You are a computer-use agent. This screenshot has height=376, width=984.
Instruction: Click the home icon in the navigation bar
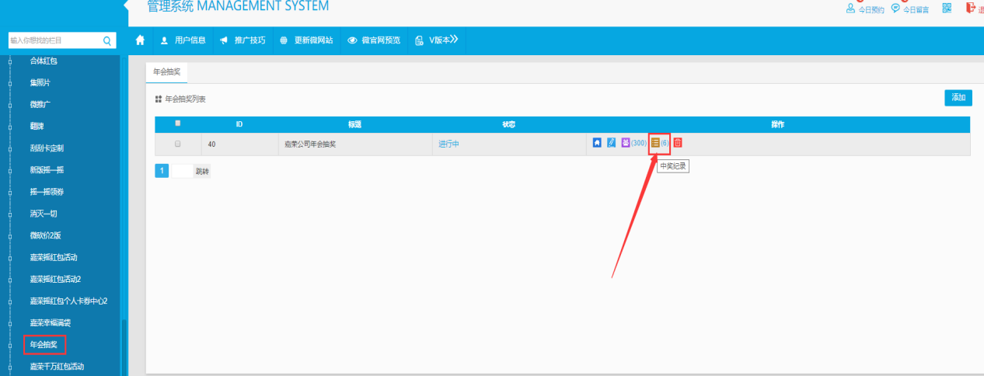[x=140, y=40]
